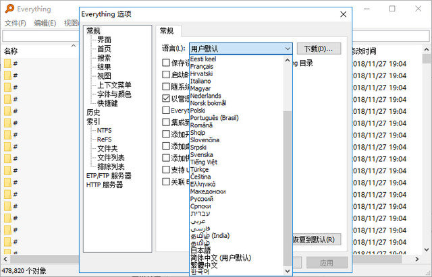Select 繁體中文 from language list

[x=204, y=265]
